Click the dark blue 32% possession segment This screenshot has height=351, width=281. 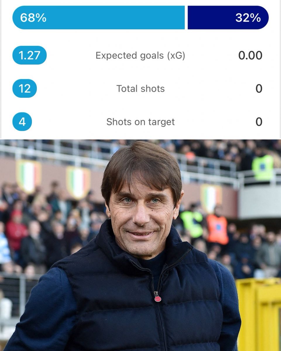228,18
